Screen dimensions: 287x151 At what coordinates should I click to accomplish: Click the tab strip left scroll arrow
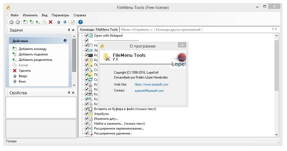[273, 29]
